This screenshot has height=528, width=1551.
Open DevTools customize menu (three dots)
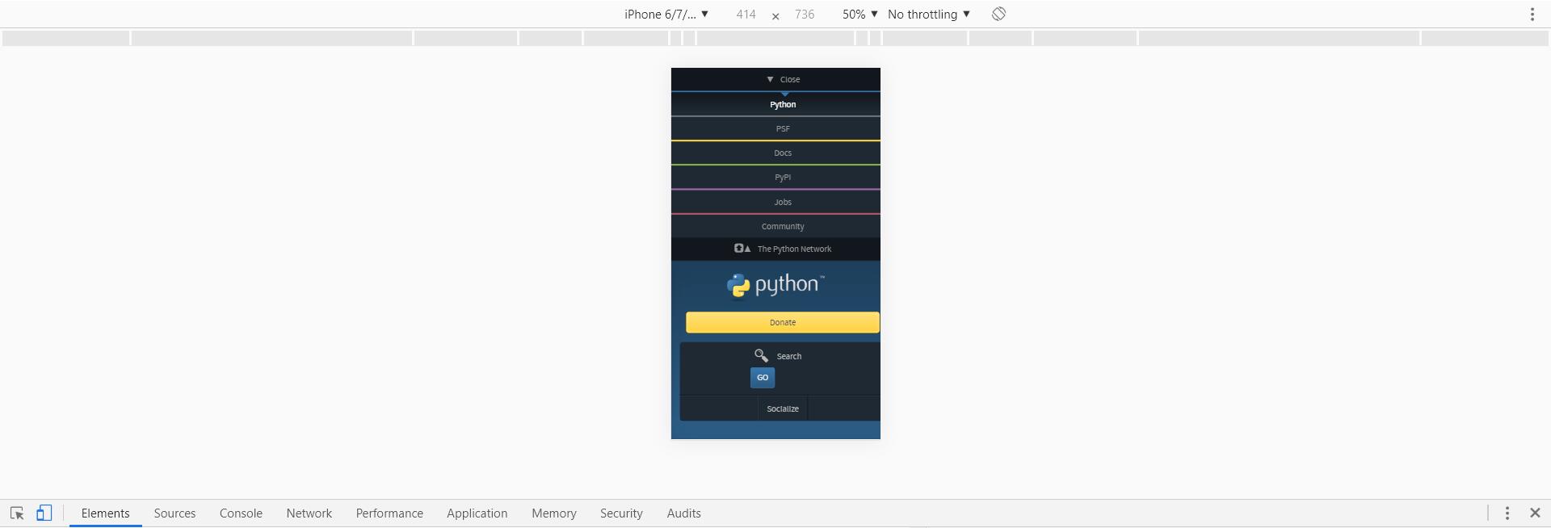tap(1507, 513)
